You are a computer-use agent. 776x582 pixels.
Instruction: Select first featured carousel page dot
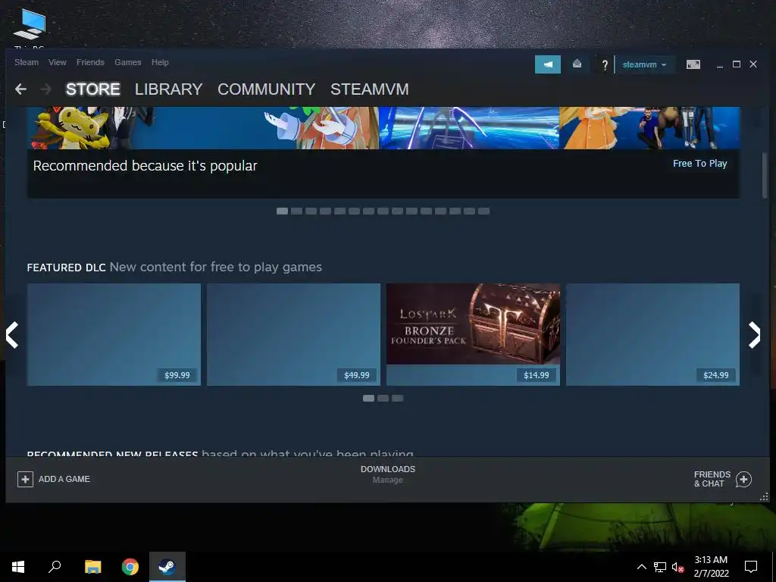click(282, 211)
